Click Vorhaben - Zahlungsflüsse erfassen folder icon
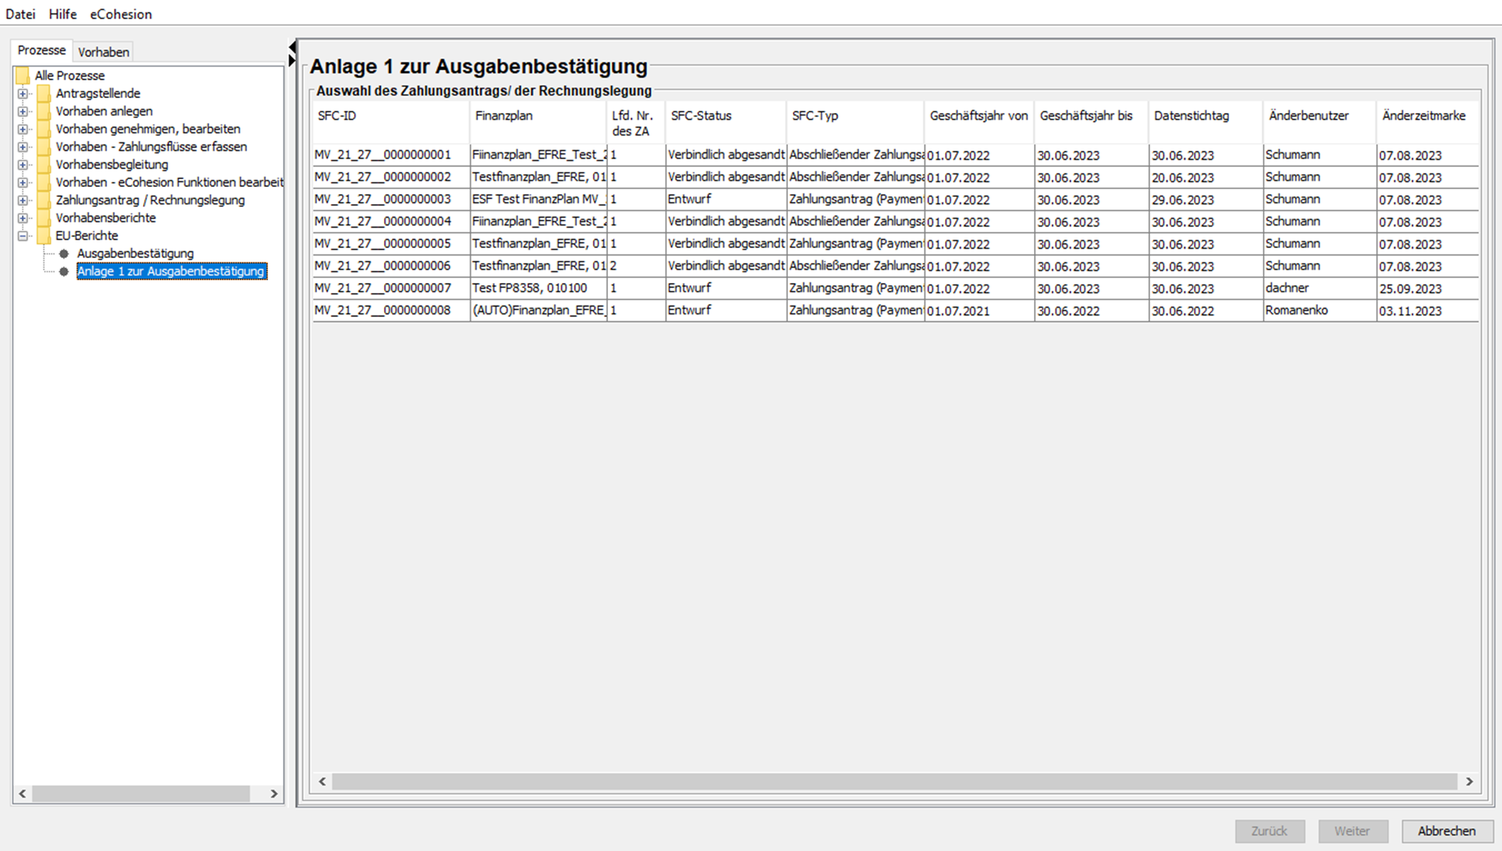 pyautogui.click(x=44, y=146)
